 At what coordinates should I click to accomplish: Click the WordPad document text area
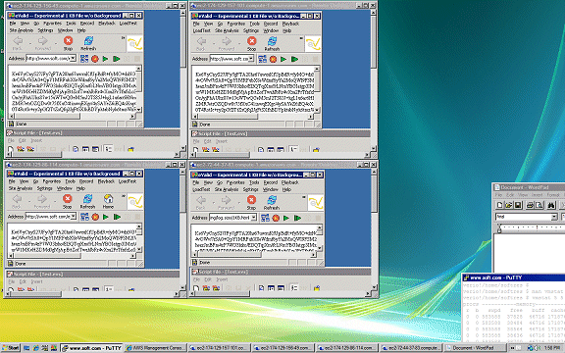(529, 252)
